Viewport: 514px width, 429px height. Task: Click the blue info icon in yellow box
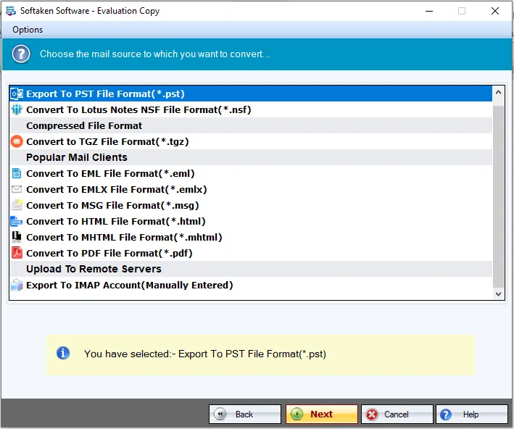click(x=63, y=354)
